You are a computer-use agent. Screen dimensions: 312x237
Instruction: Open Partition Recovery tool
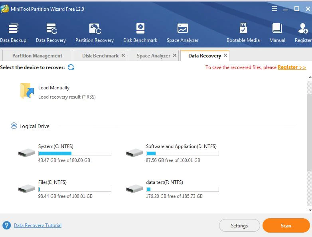point(95,33)
